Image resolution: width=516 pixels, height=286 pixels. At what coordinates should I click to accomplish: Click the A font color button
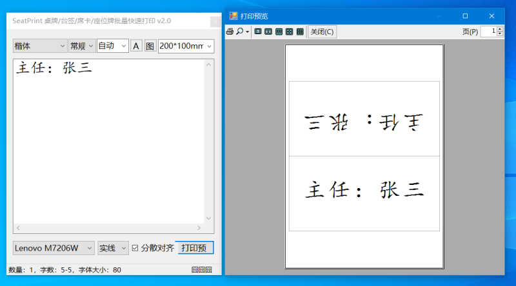(136, 46)
